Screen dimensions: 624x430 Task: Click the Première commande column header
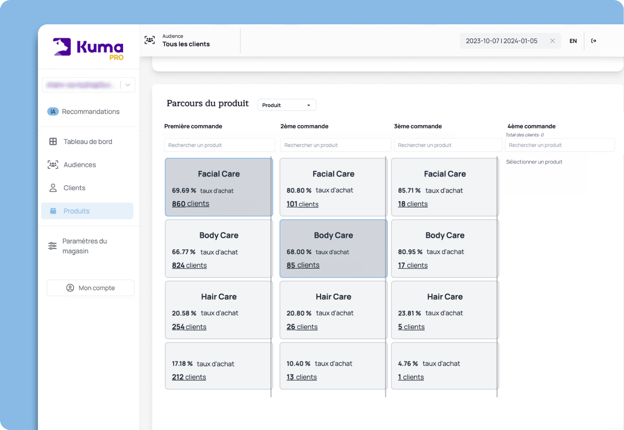[193, 126]
